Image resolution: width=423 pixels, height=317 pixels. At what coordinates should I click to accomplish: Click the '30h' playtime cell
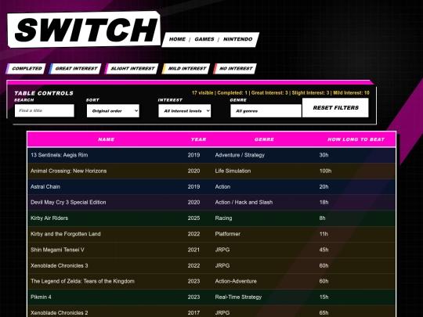pos(324,155)
